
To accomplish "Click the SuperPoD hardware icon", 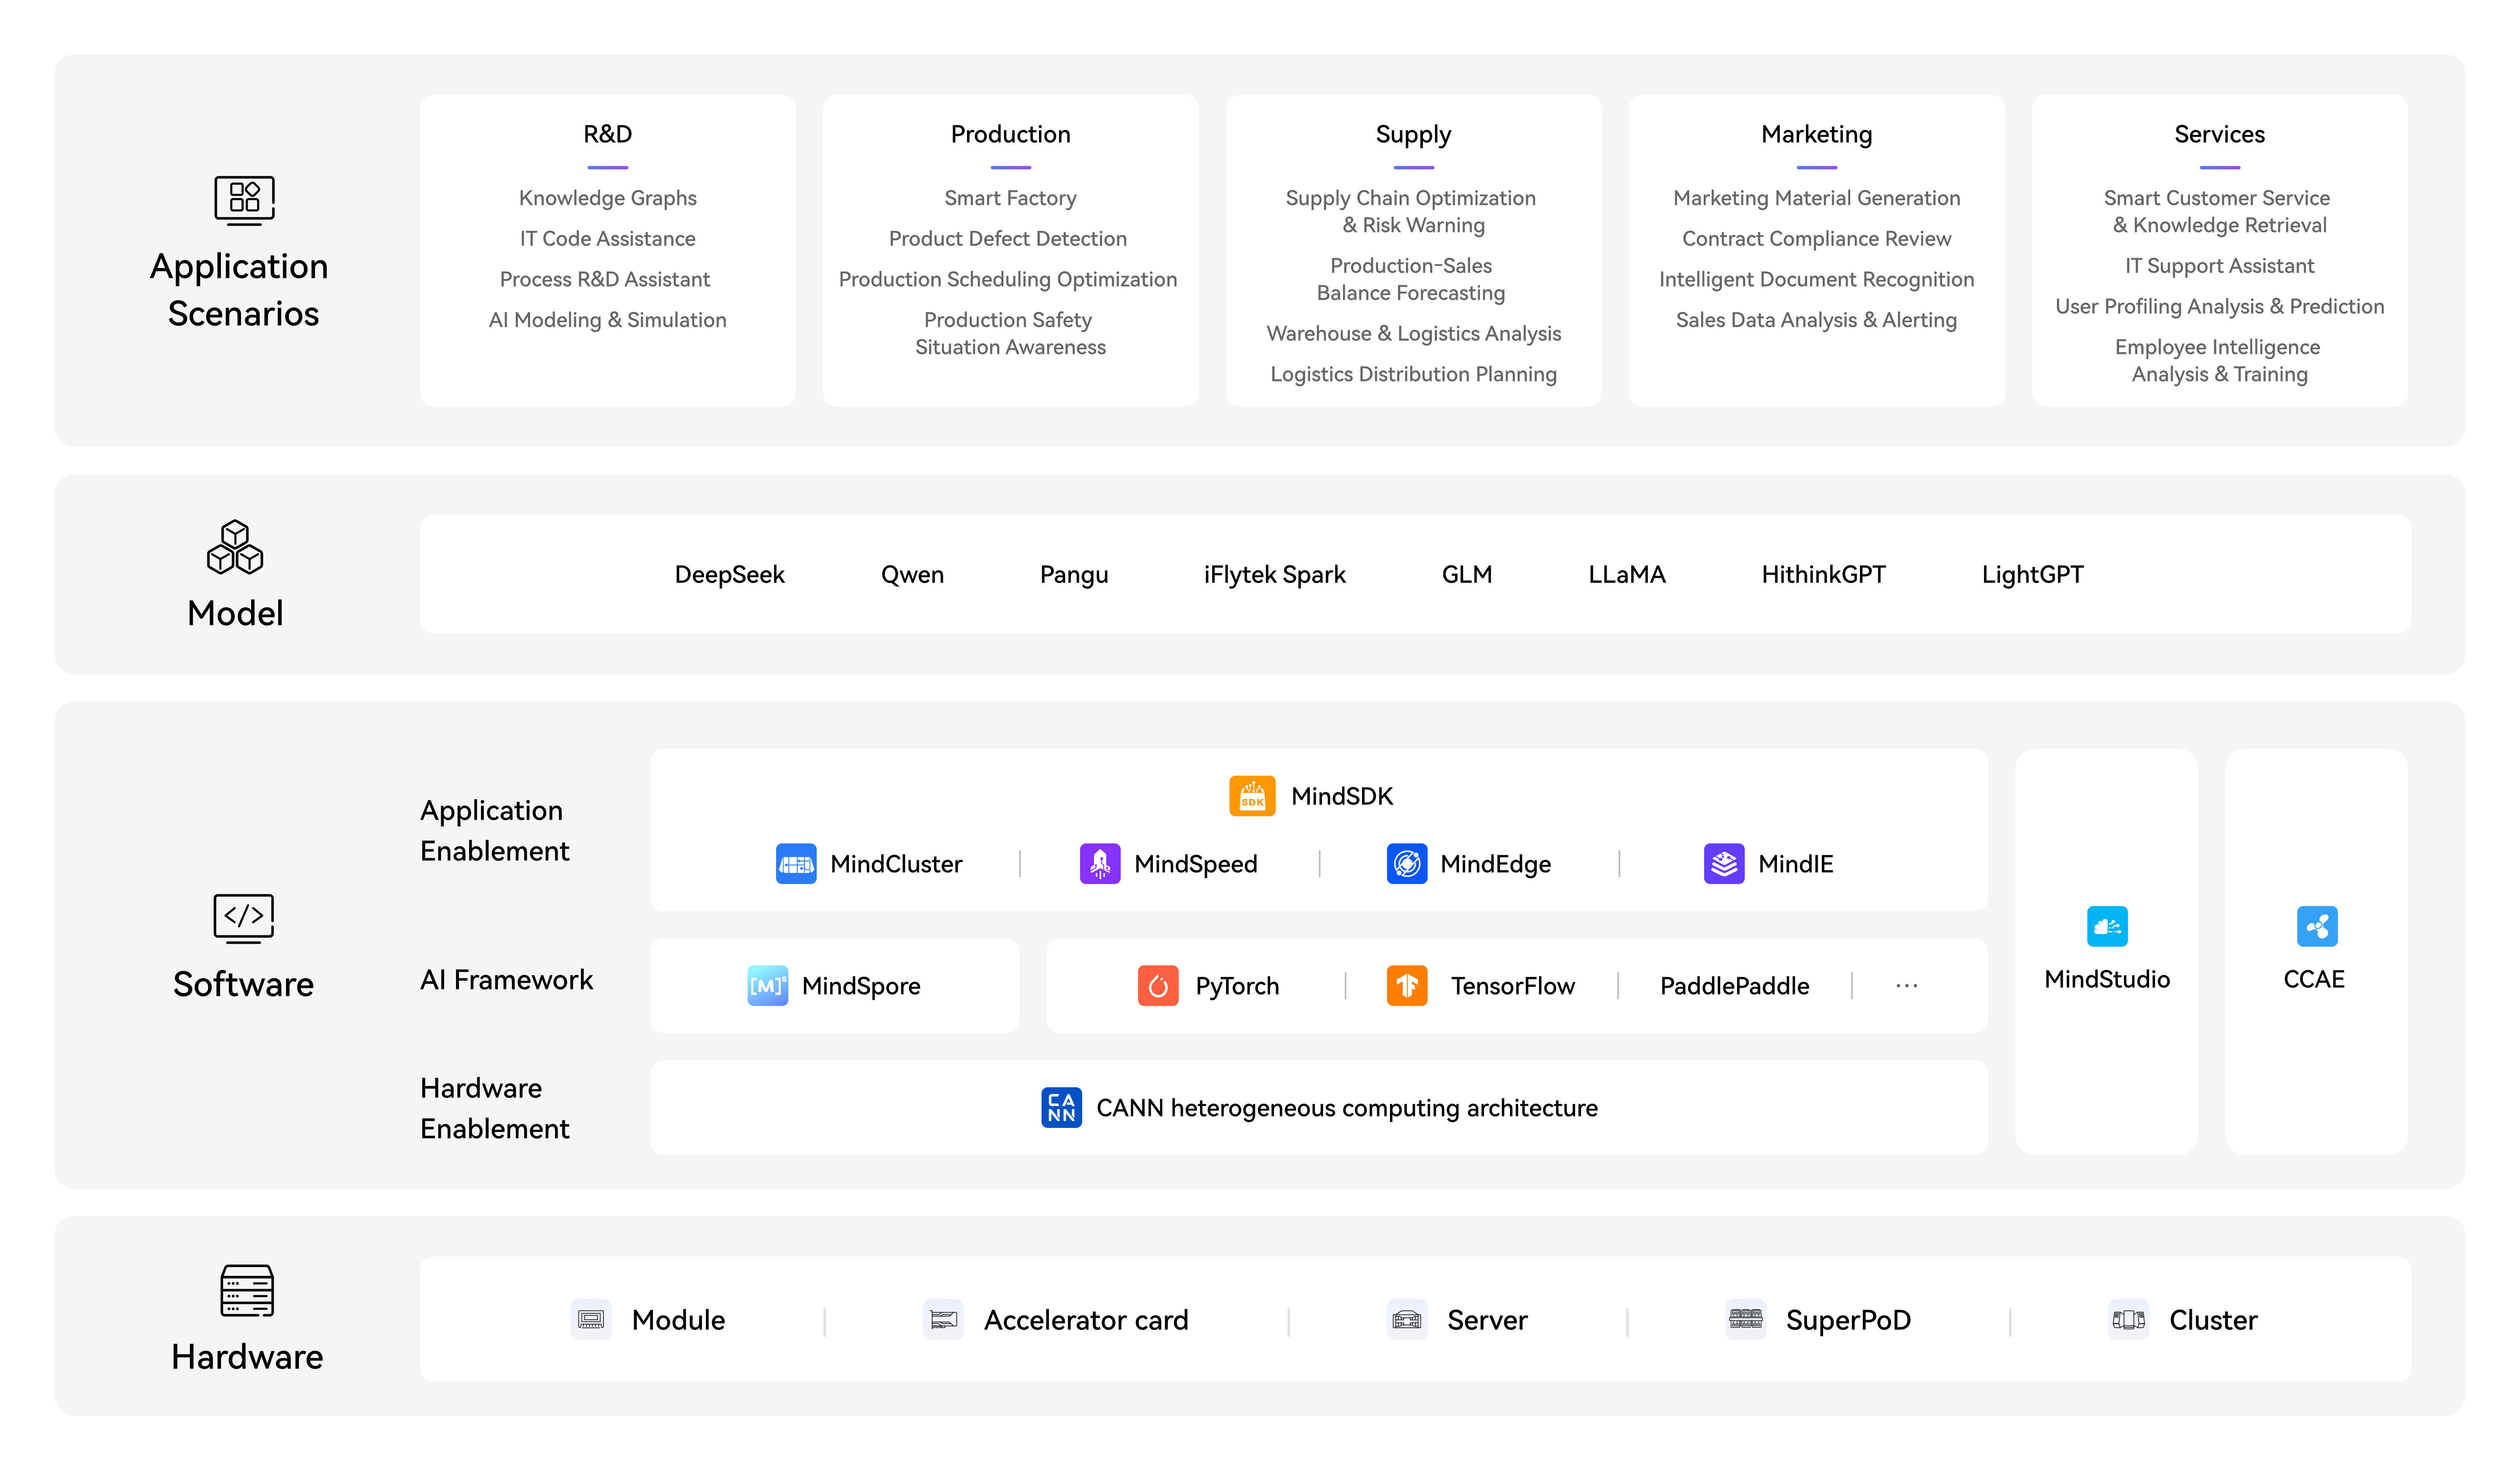I will point(1745,1320).
